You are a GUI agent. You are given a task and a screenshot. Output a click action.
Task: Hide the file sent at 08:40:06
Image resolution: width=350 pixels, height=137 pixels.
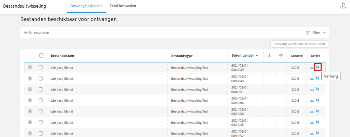click(x=318, y=100)
